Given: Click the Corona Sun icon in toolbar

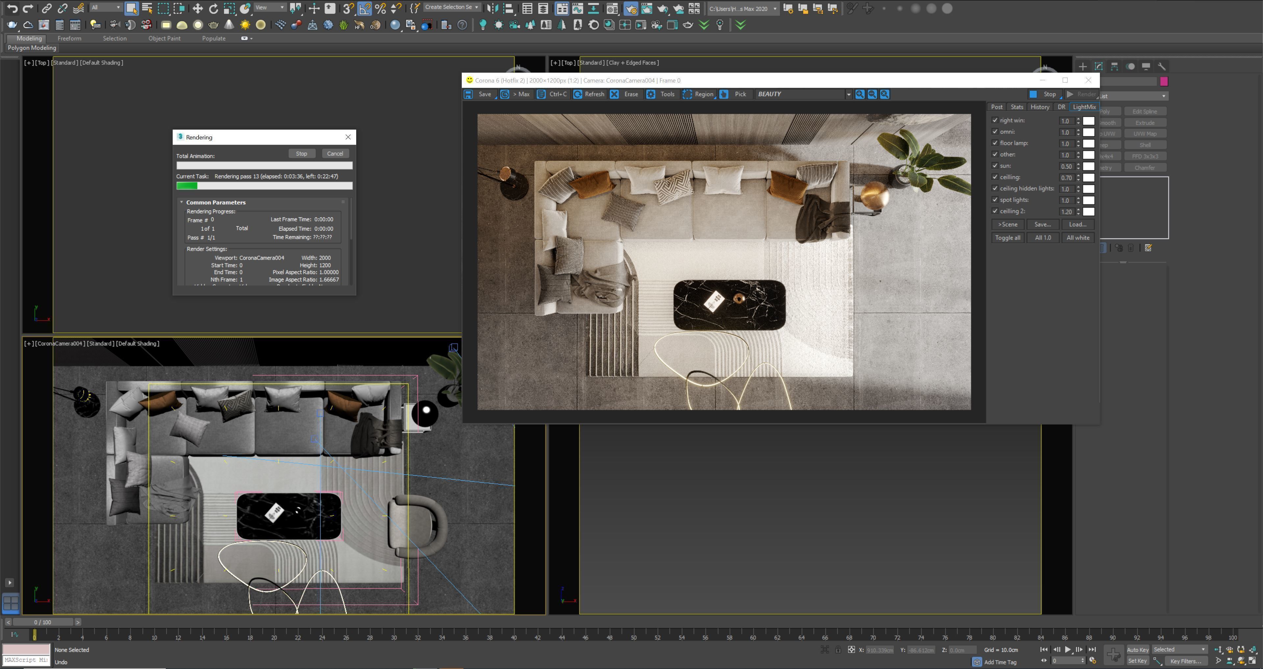Looking at the screenshot, I should 245,25.
